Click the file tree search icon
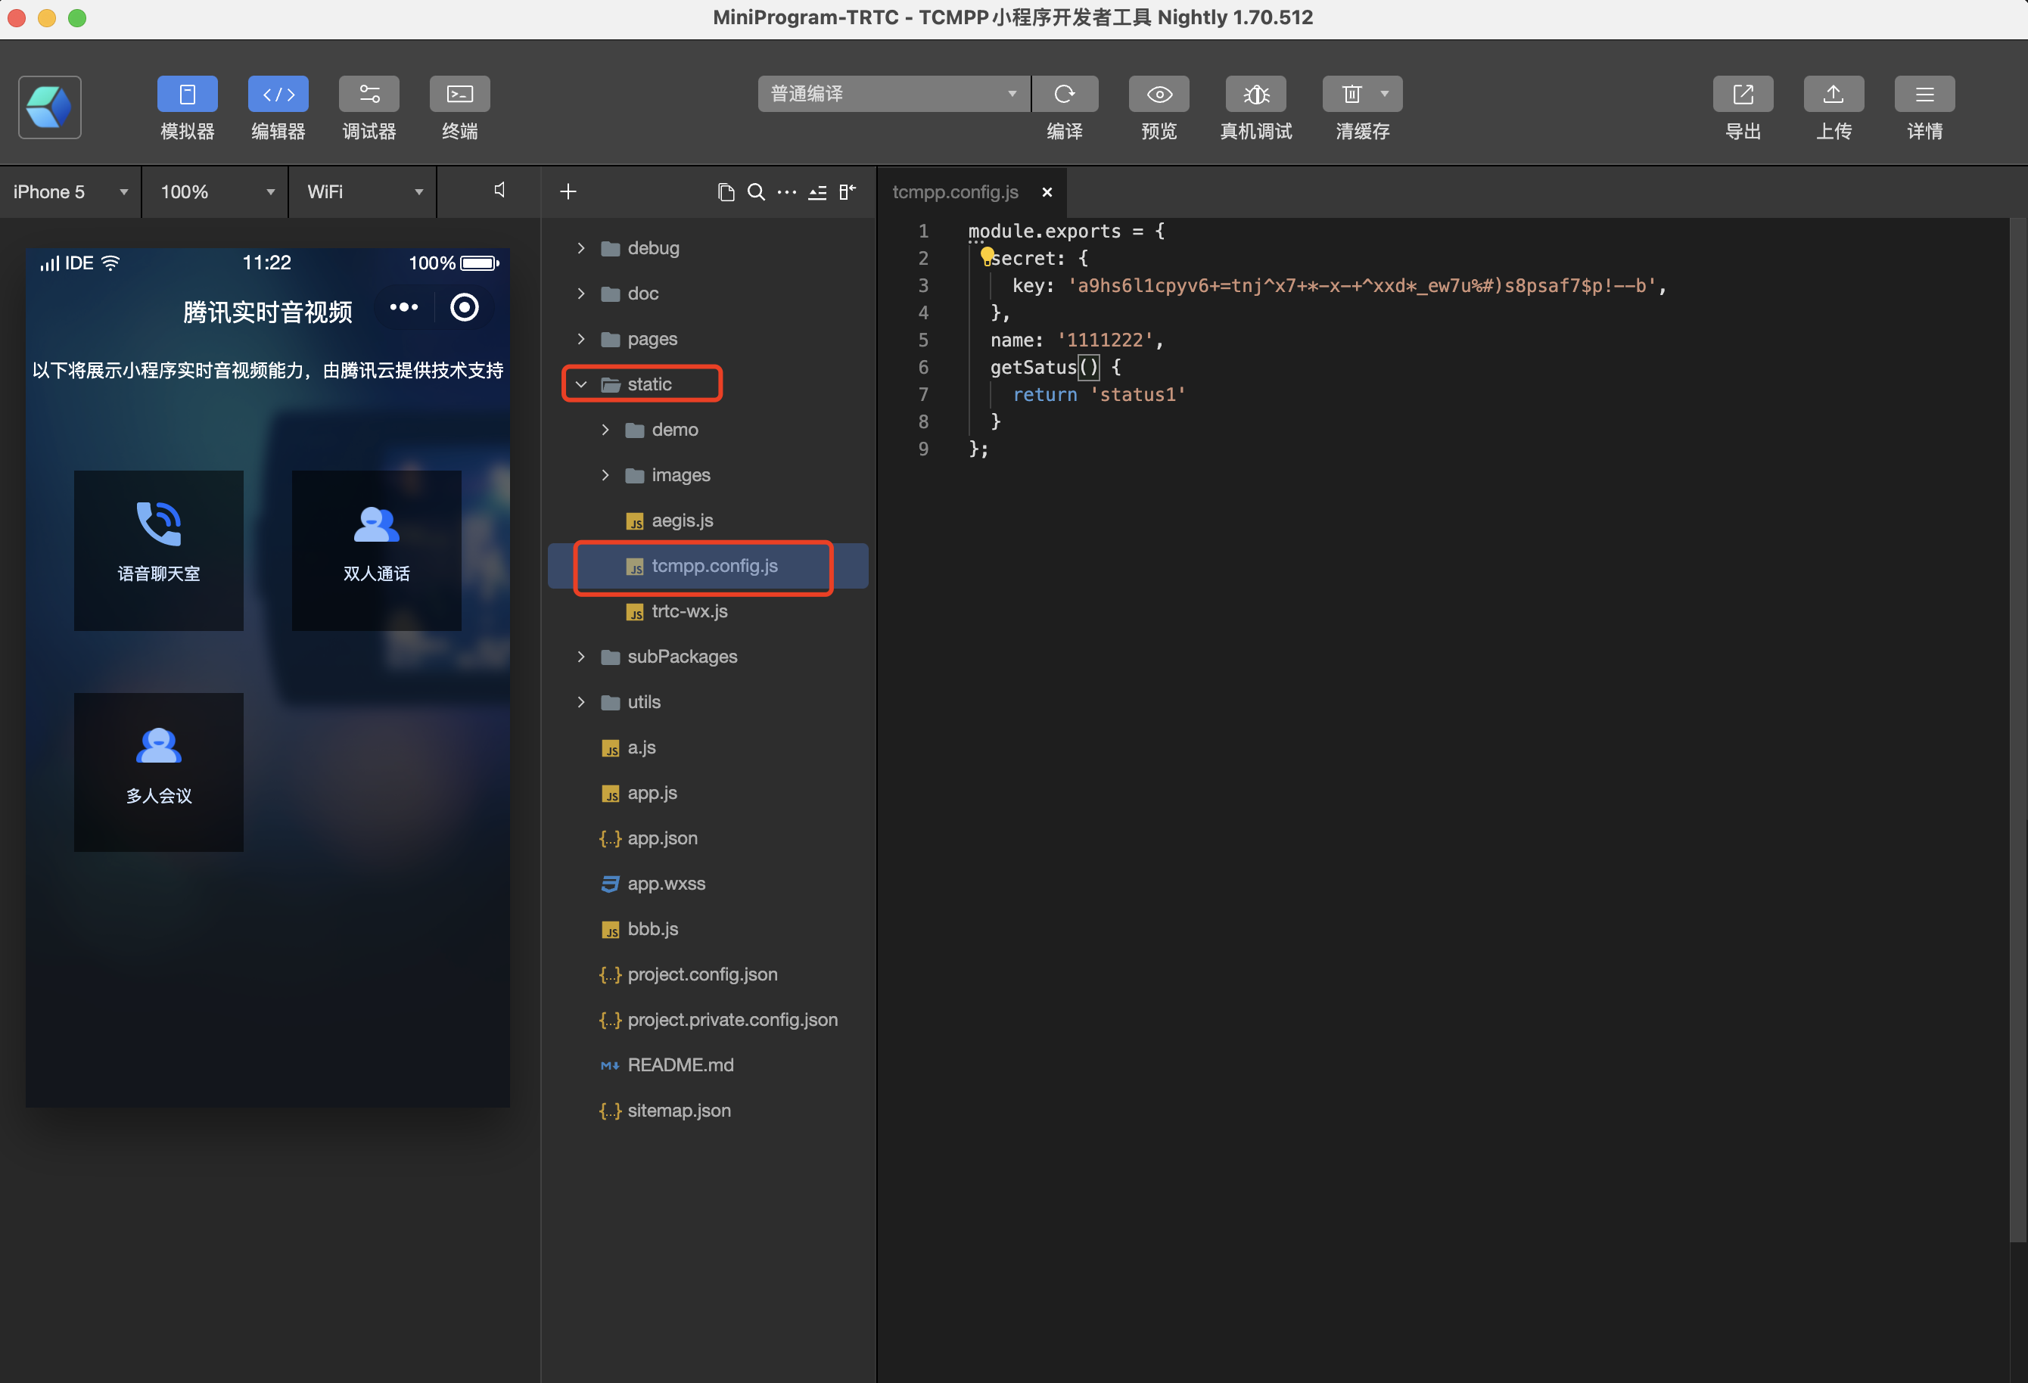The width and height of the screenshot is (2028, 1383). pyautogui.click(x=756, y=192)
